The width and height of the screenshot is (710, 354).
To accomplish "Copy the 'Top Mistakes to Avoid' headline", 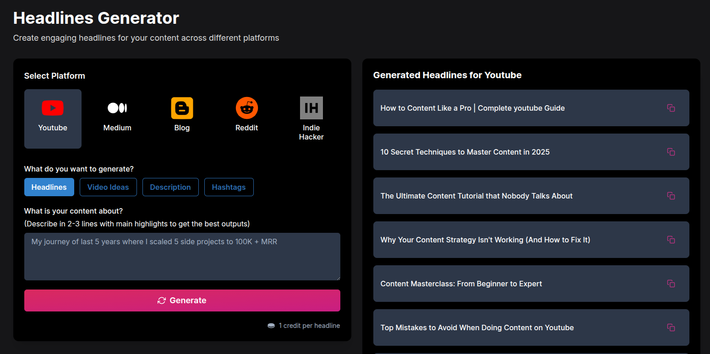I will click(671, 327).
